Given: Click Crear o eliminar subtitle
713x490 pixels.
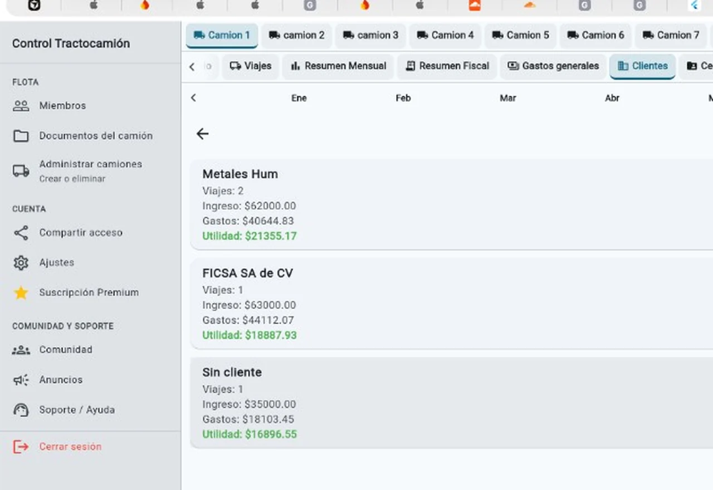Looking at the screenshot, I should (x=72, y=179).
